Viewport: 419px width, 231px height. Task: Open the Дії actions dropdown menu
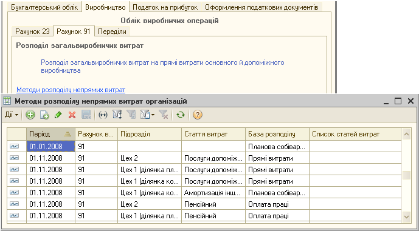pyautogui.click(x=12, y=115)
